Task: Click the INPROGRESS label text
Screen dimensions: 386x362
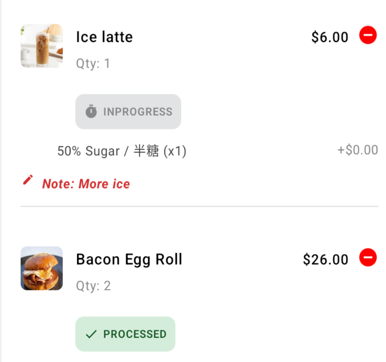Action: click(138, 112)
